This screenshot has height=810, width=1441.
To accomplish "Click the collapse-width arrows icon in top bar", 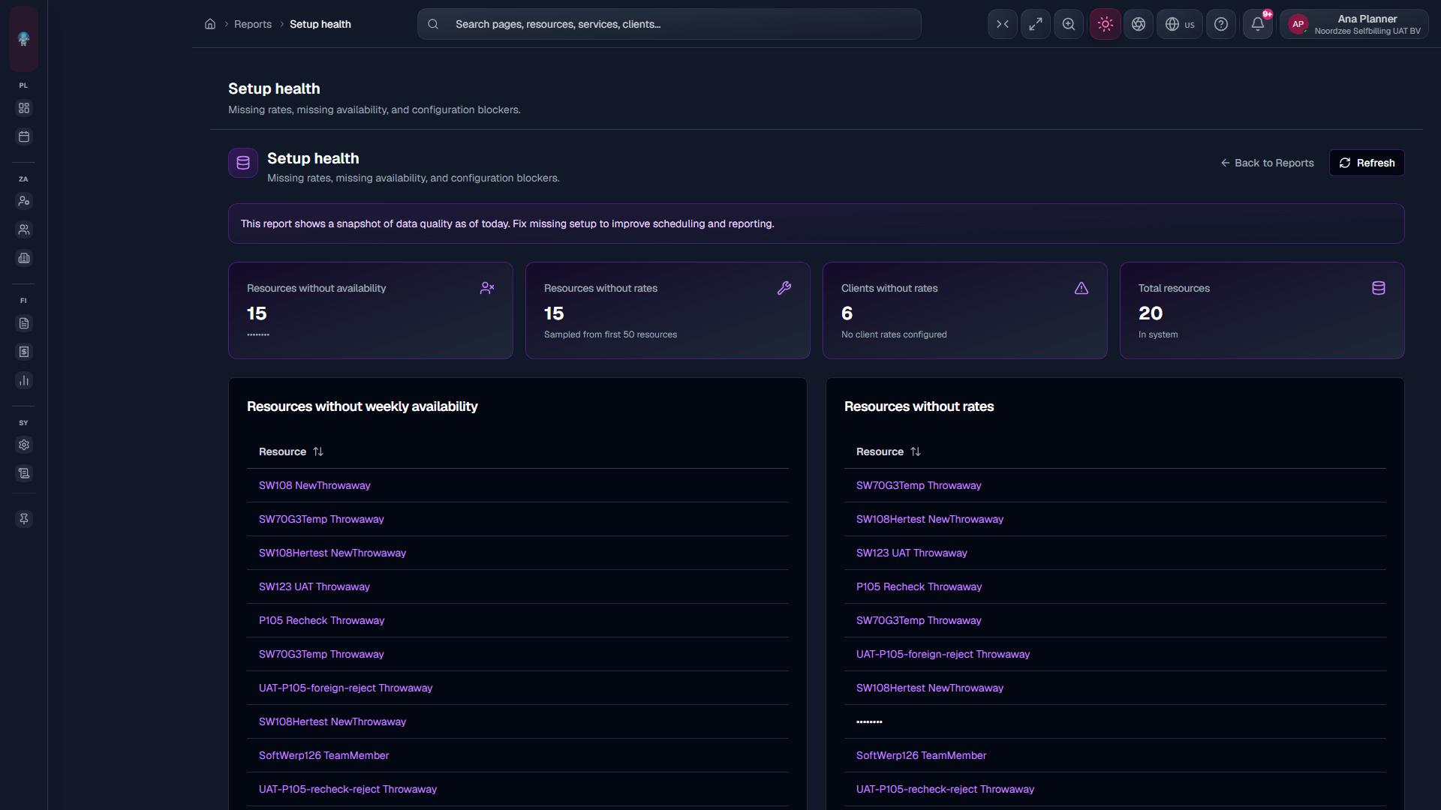I will (x=1003, y=24).
